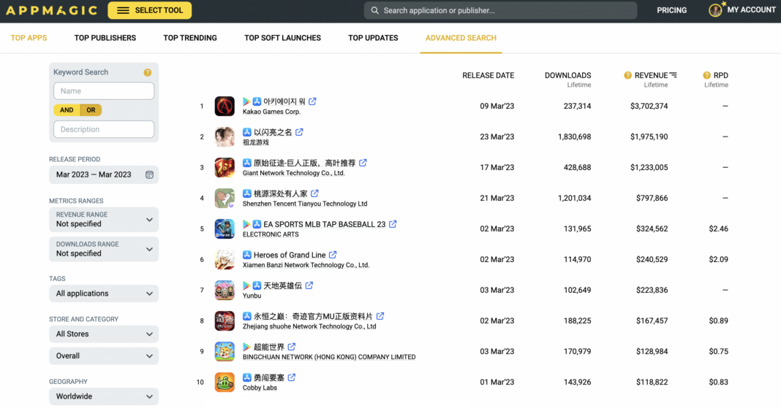
Task: Click the Revenue column info icon
Action: pos(627,75)
